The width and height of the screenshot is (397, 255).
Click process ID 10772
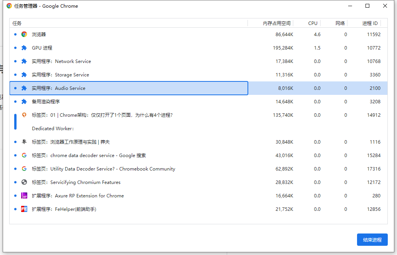tap(374, 48)
